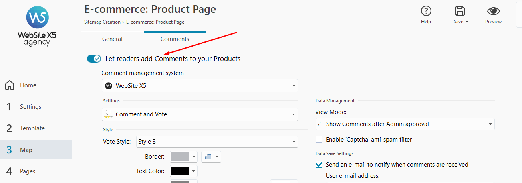Pick the Border gray color swatch
Image resolution: width=522 pixels, height=183 pixels.
[x=180, y=157]
